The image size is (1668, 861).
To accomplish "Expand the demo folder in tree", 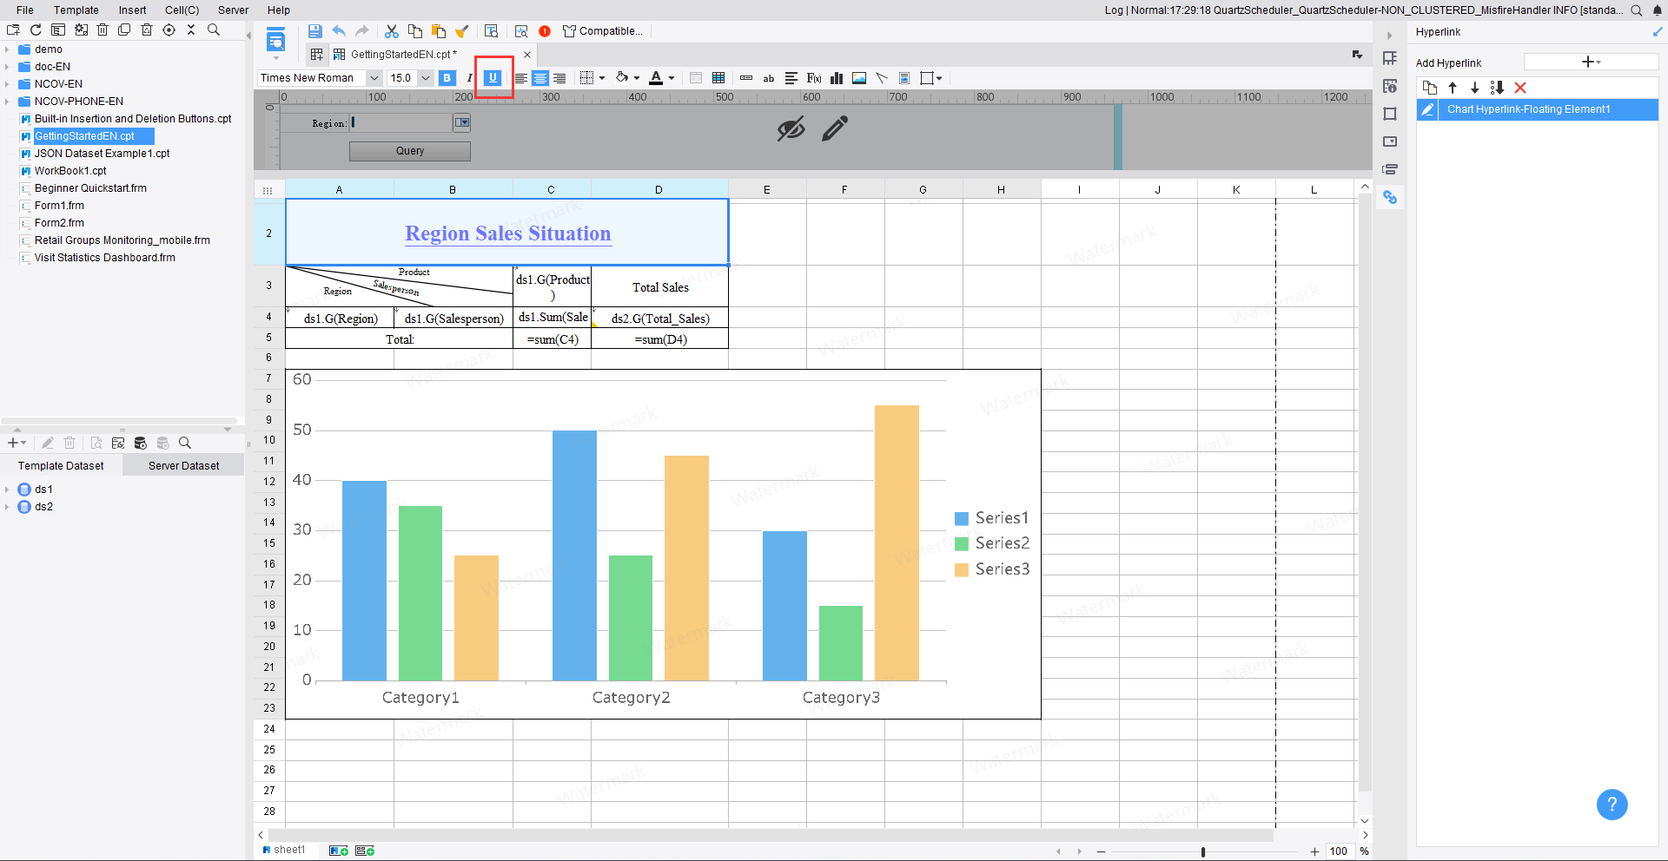I will pos(7,49).
